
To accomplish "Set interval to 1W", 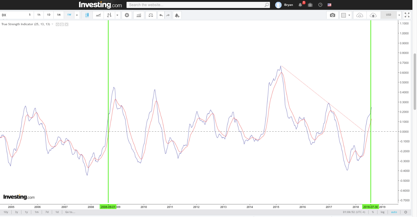I will [69, 15].
